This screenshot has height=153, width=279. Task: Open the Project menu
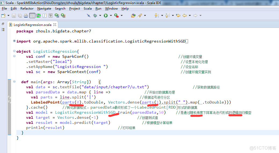coord(75,9)
